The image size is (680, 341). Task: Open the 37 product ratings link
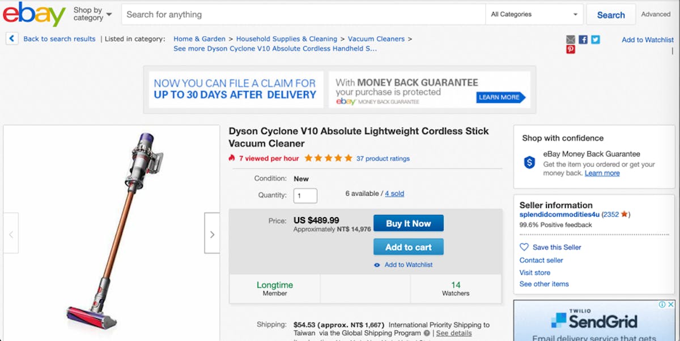click(382, 158)
